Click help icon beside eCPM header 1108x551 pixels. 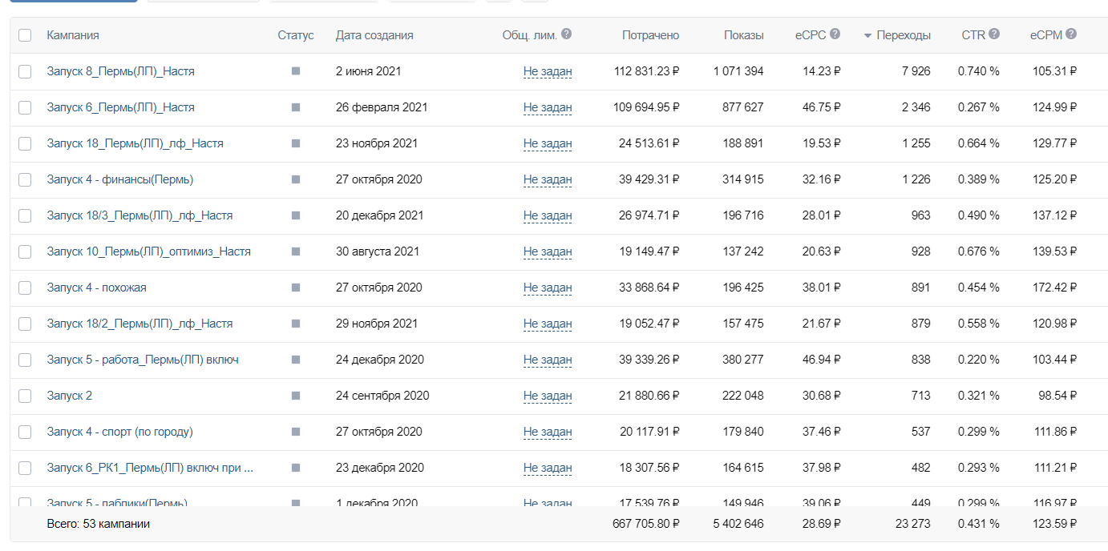[1071, 34]
